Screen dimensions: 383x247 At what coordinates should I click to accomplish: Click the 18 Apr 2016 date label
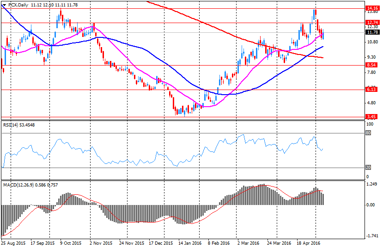coord(309,242)
